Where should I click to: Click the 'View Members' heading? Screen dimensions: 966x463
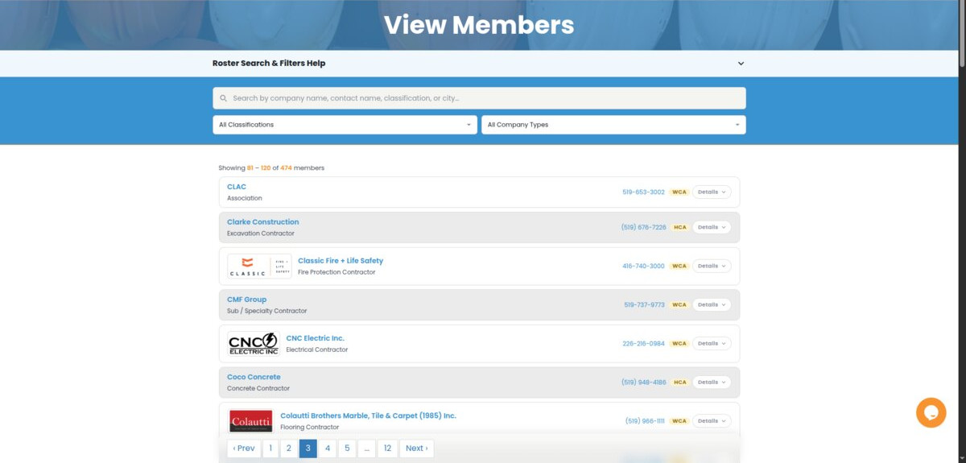[x=479, y=25]
